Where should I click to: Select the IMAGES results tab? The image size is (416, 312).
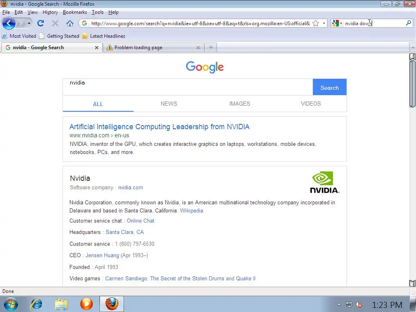[240, 104]
